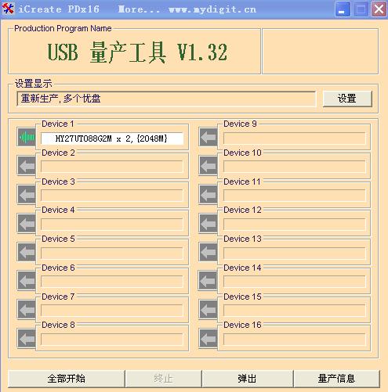Click the Device 2 arrow icon
Viewport: 388px width, 392px height.
pos(27,166)
